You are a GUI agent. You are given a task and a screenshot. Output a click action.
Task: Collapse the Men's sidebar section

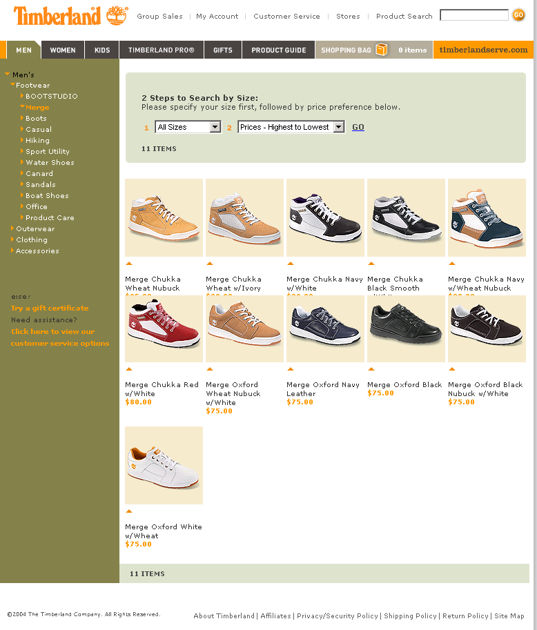click(7, 75)
